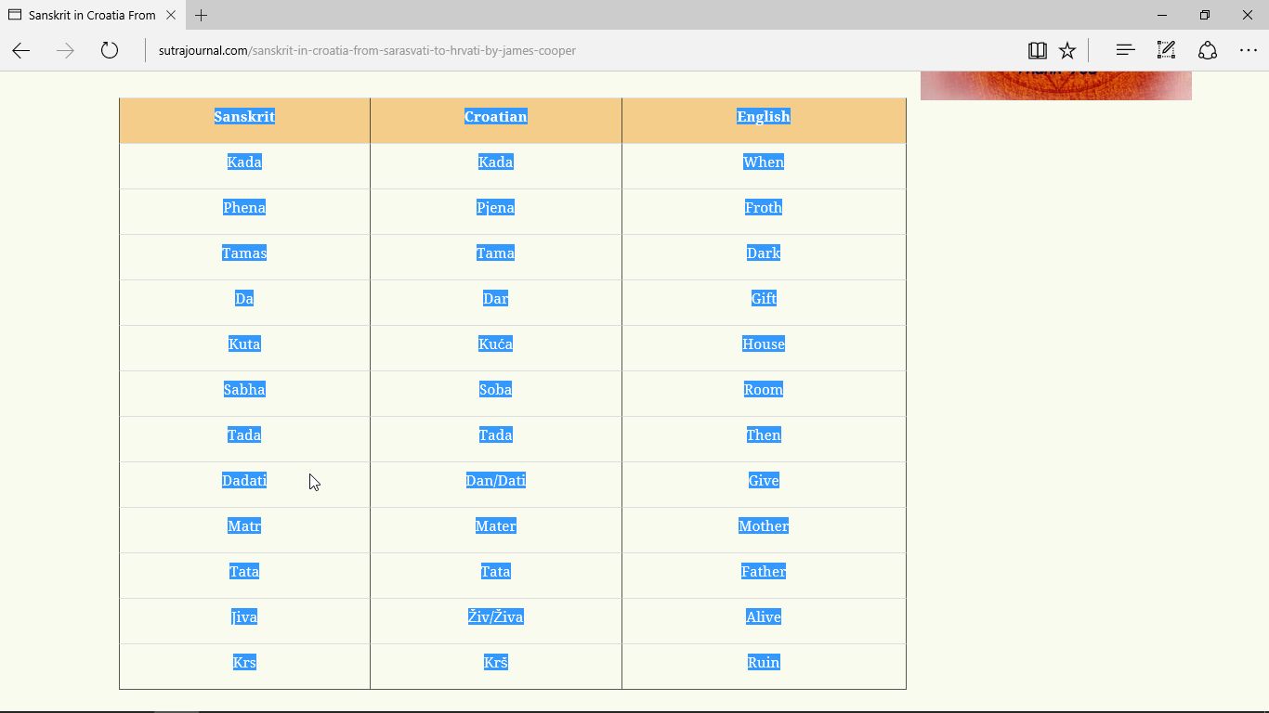Viewport: 1269px width, 713px height.
Task: Open a new tab with plus button
Action: (x=202, y=15)
